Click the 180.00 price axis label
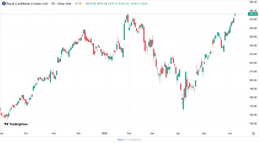 253,97
